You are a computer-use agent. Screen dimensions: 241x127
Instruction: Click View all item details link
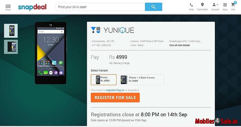coord(180,45)
